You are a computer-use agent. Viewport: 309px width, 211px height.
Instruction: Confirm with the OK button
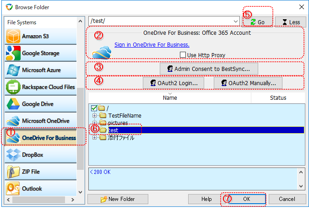coord(247,199)
